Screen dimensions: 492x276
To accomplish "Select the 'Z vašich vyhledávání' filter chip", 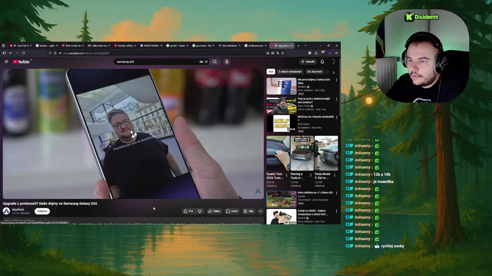I will pyautogui.click(x=290, y=72).
